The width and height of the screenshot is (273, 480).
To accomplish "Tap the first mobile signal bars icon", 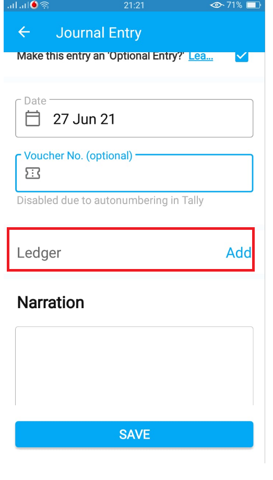I will (12, 6).
